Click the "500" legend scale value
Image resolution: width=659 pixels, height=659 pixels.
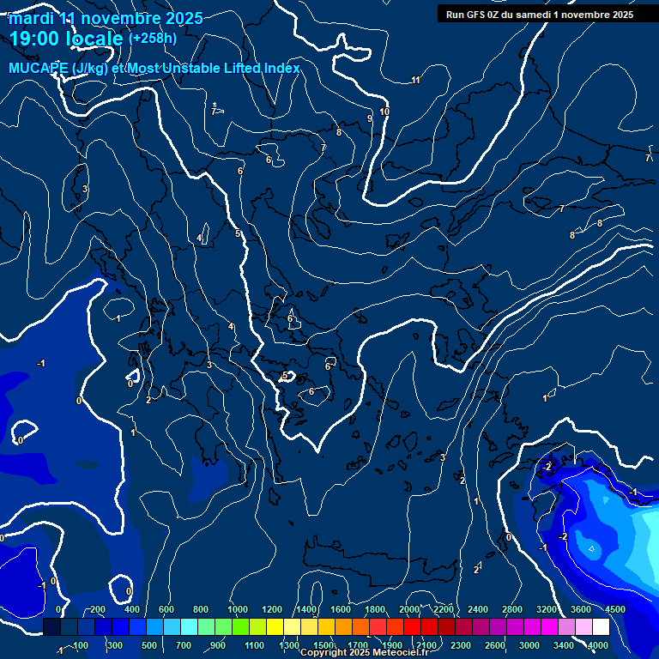(x=148, y=645)
